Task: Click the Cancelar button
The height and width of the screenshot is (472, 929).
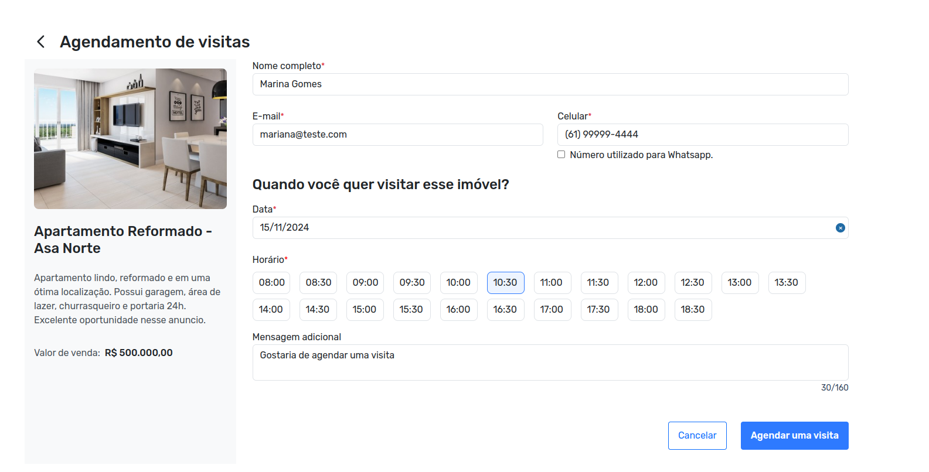Action: (x=697, y=436)
